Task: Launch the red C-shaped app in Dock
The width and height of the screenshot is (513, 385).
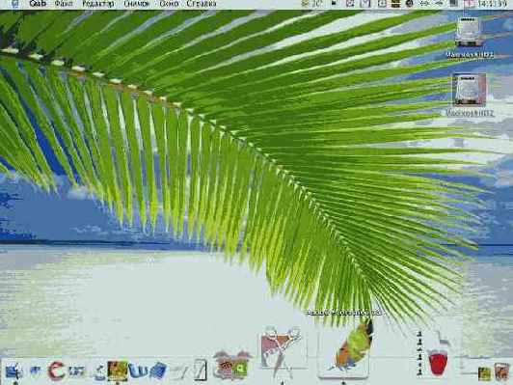Action: [x=56, y=371]
